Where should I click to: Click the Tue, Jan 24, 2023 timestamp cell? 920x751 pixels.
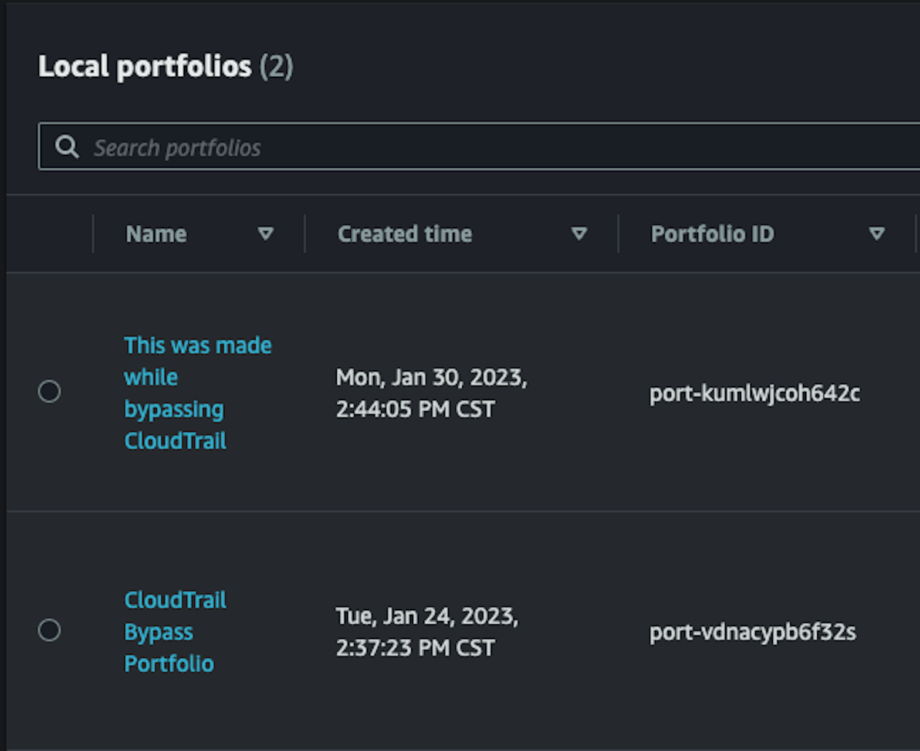427,632
